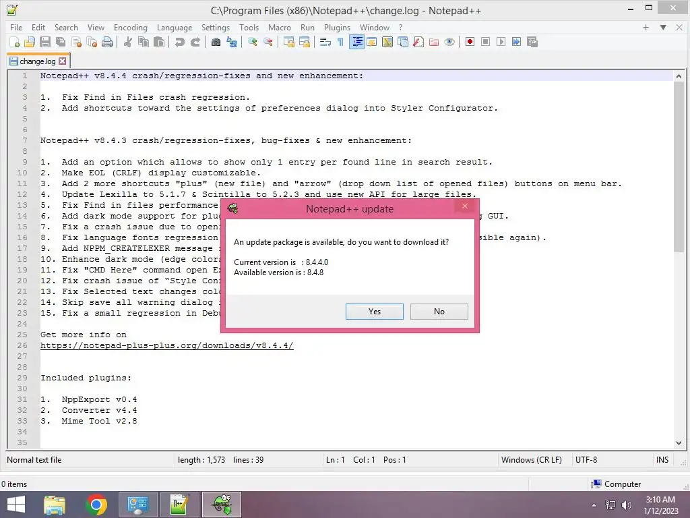Click Yes to download the update
This screenshot has height=518, width=690.
tap(375, 312)
